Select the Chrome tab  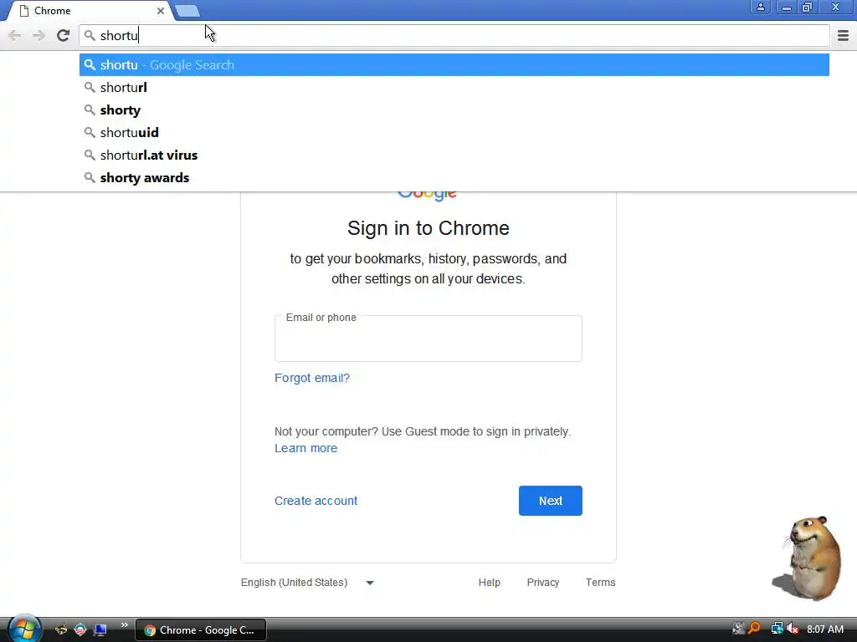[x=90, y=11]
